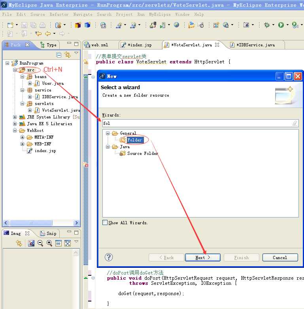The width and height of the screenshot is (304, 309).
Task: Click Package Explorer scroll left arrow
Action: coord(6,223)
